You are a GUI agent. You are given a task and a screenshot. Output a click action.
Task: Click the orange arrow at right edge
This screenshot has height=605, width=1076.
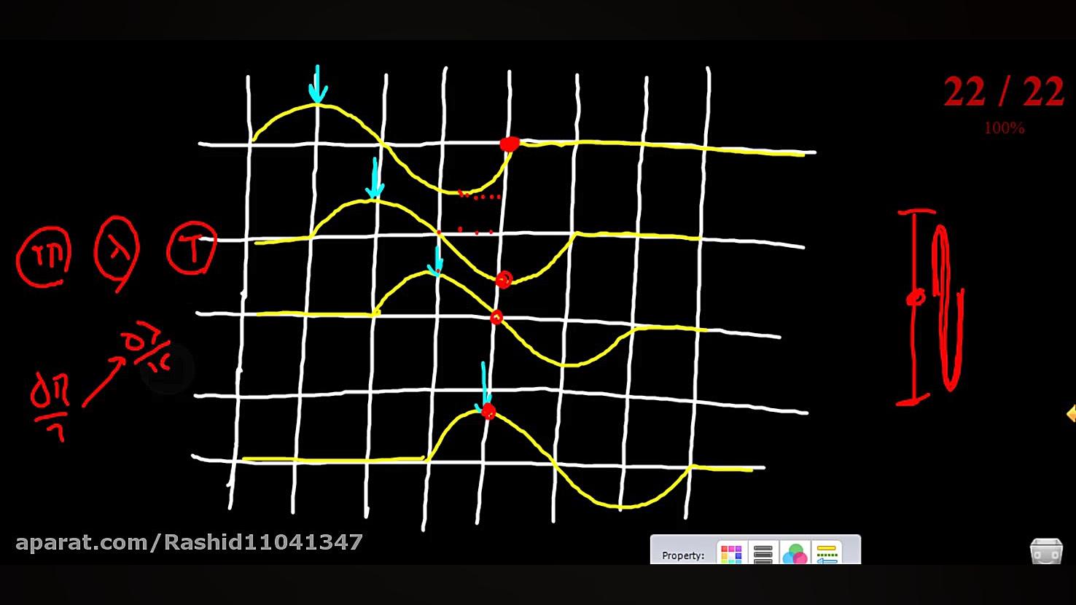point(1071,414)
